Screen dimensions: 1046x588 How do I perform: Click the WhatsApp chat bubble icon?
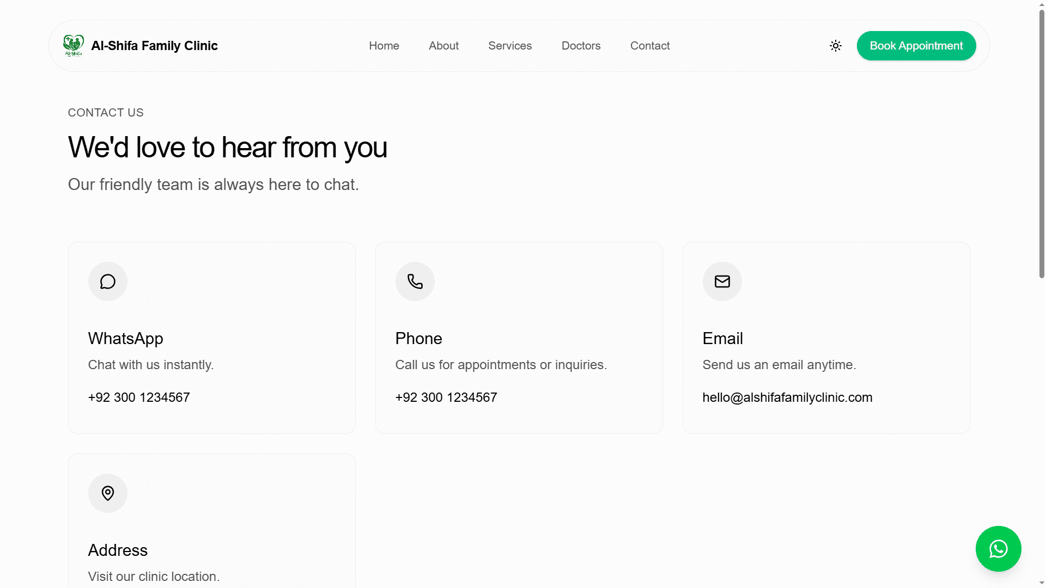pyautogui.click(x=108, y=281)
